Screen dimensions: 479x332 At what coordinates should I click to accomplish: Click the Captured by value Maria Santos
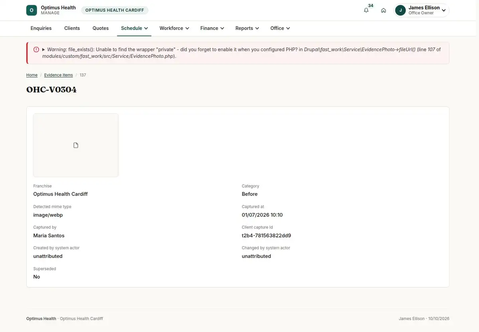click(x=49, y=235)
